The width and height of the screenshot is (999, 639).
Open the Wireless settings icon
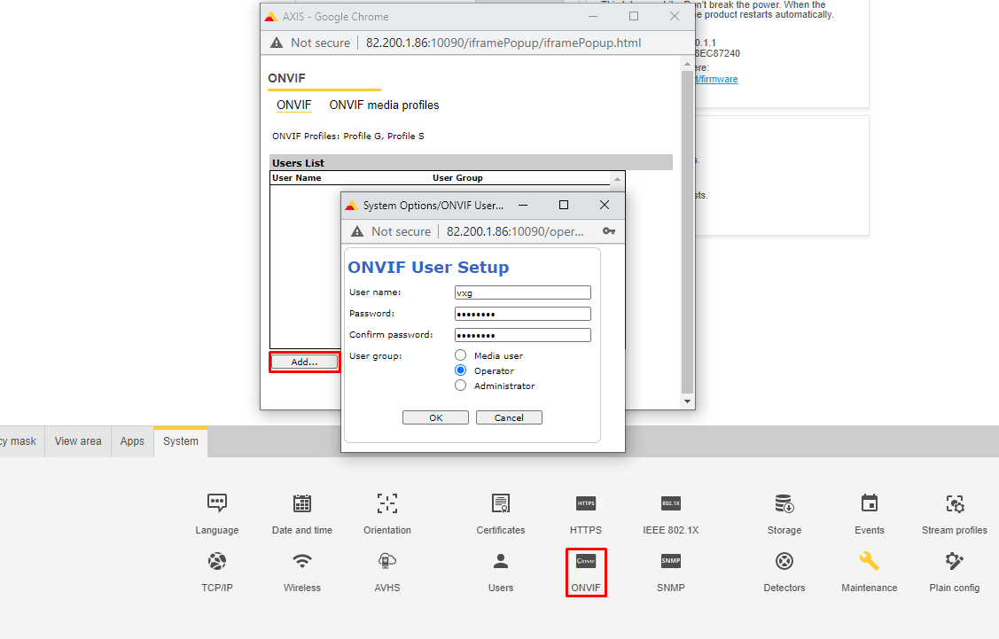tap(302, 562)
